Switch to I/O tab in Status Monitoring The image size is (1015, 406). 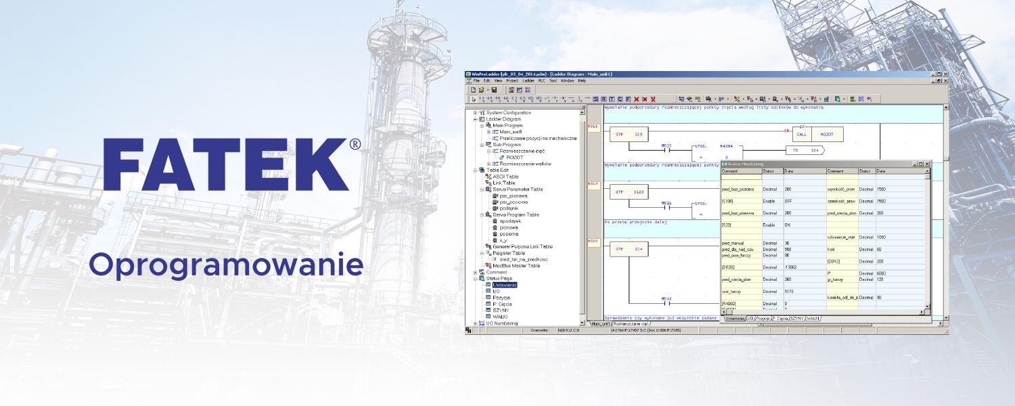click(x=750, y=318)
